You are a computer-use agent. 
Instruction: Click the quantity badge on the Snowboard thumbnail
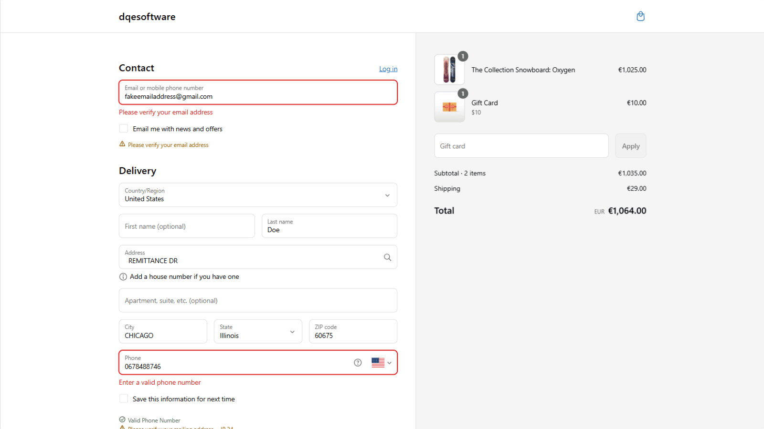coord(463,56)
